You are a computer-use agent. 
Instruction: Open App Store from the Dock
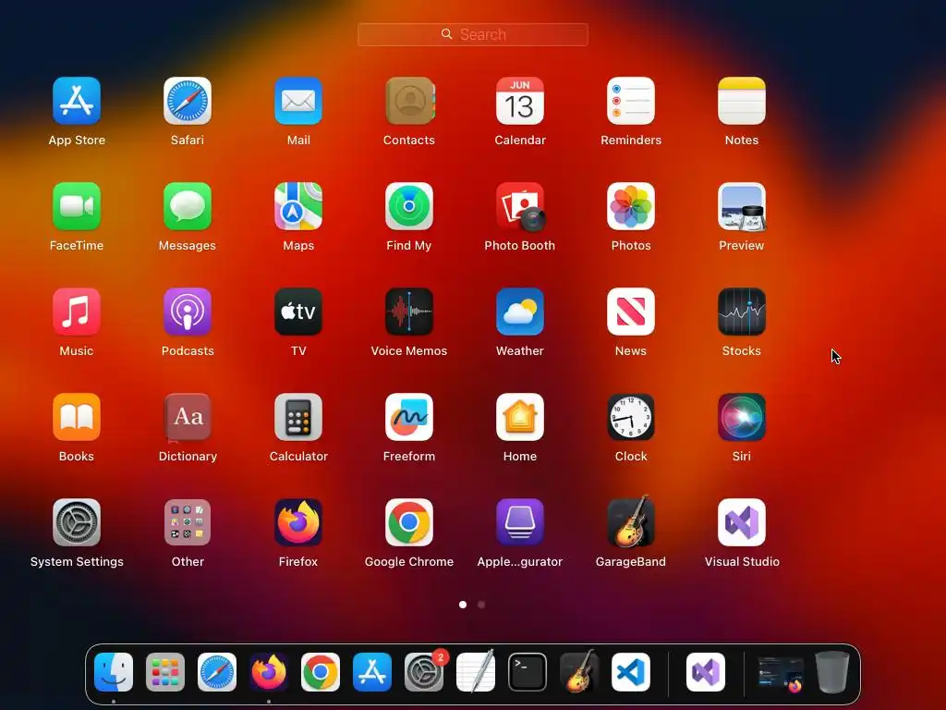coord(372,672)
